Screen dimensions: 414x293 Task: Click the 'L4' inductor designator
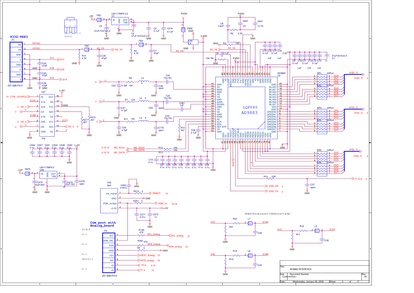click(141, 118)
